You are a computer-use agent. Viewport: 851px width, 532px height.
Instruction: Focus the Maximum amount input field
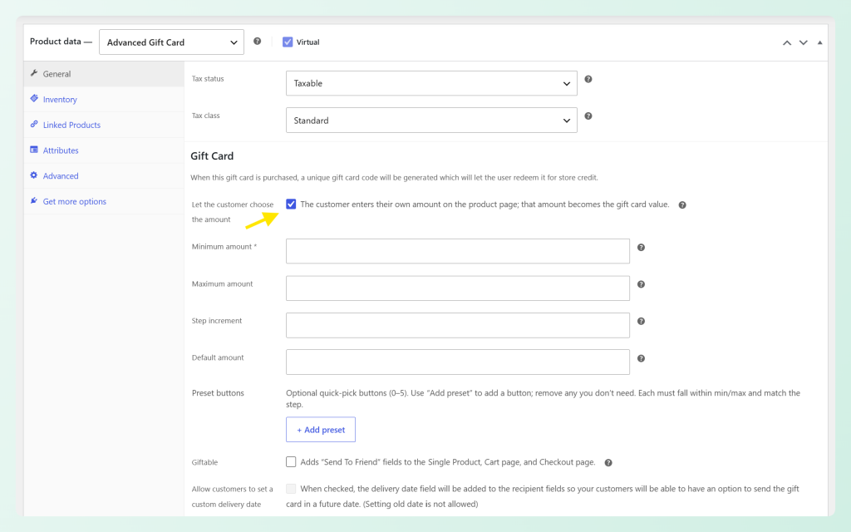pos(458,288)
